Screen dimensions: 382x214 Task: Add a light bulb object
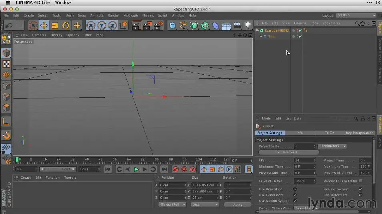coord(248,26)
